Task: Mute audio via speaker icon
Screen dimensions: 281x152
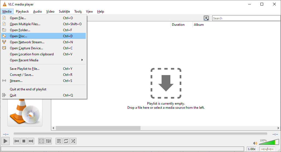Action: click(255, 143)
